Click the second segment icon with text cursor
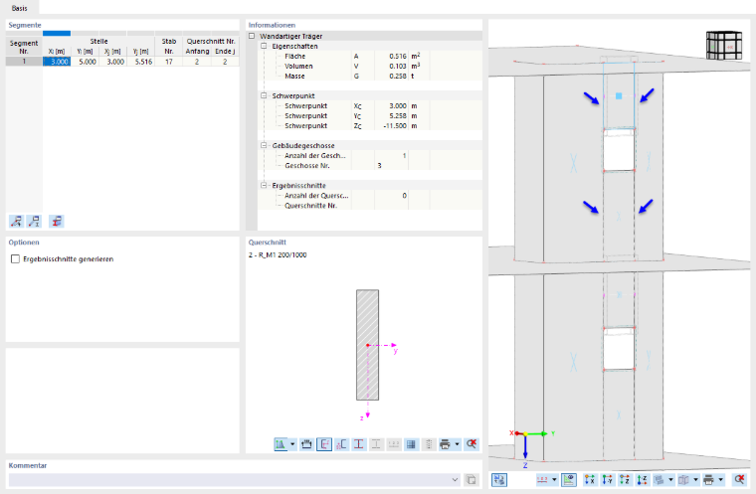756x494 pixels. (34, 222)
